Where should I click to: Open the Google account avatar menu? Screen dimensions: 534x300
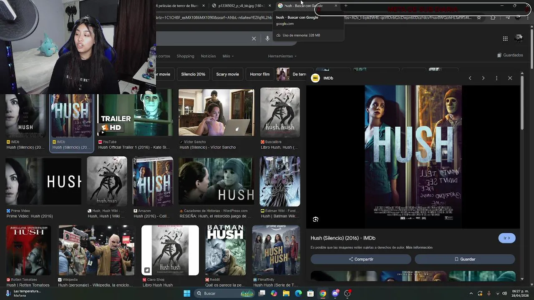pos(519,38)
